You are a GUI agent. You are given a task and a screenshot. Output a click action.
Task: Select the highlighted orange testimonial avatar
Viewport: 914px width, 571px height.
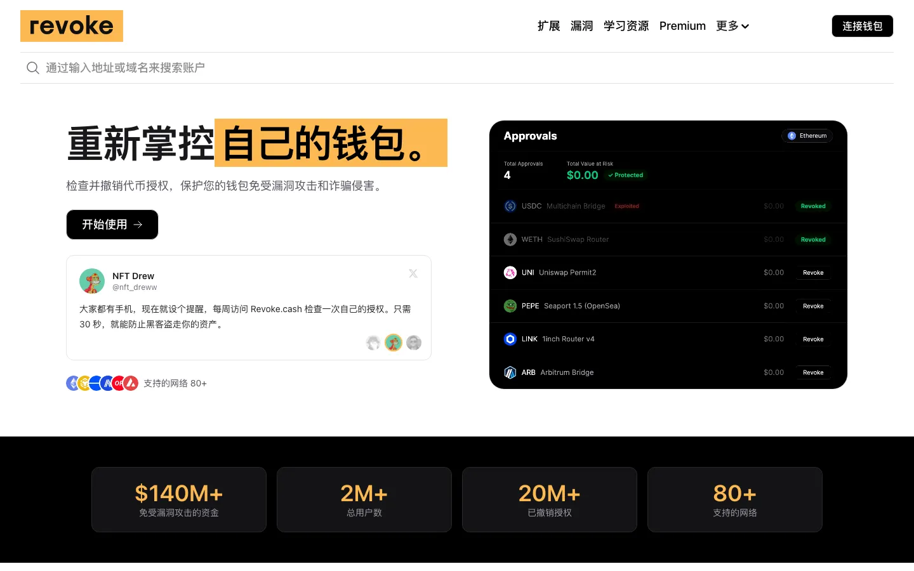click(x=394, y=343)
